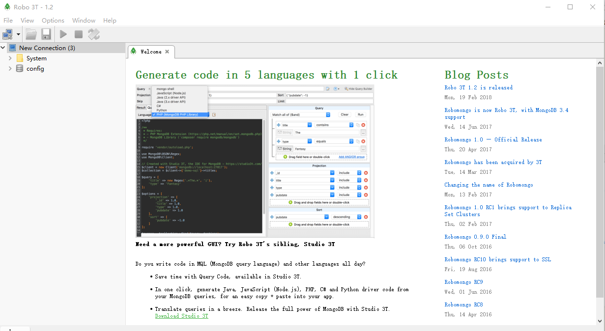
Task: Click the Connect toolbar icon
Action: tap(7, 34)
